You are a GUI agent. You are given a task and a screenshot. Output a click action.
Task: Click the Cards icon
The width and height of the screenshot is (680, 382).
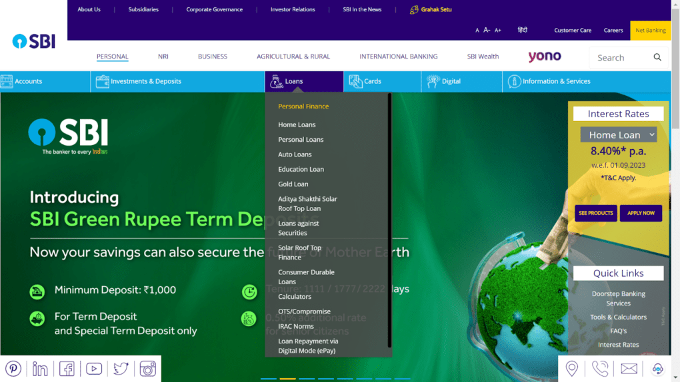[355, 81]
